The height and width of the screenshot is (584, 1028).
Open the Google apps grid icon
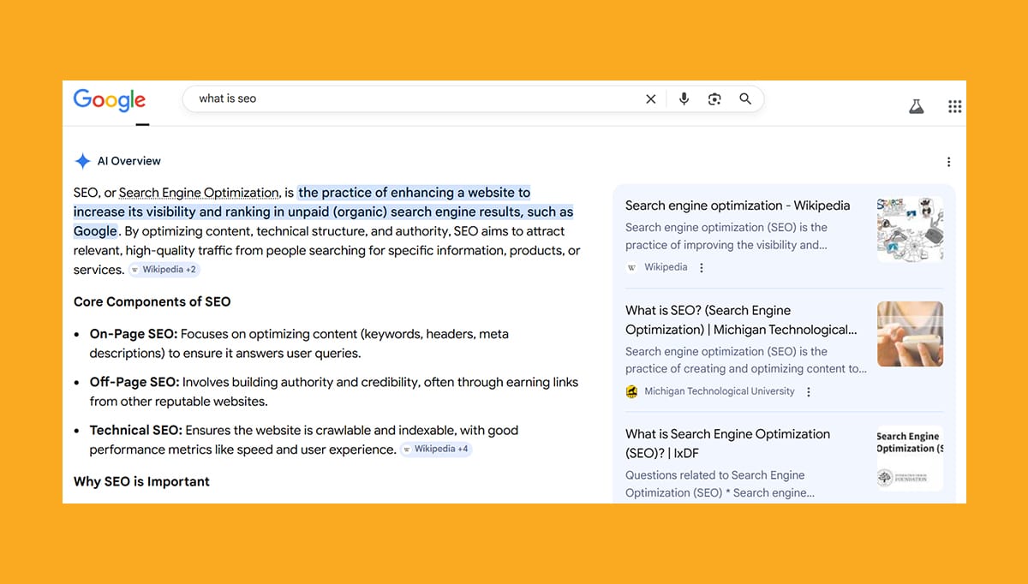click(x=955, y=107)
